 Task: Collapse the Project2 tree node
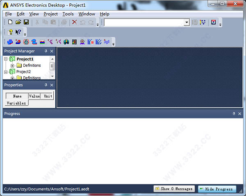(x=6, y=72)
